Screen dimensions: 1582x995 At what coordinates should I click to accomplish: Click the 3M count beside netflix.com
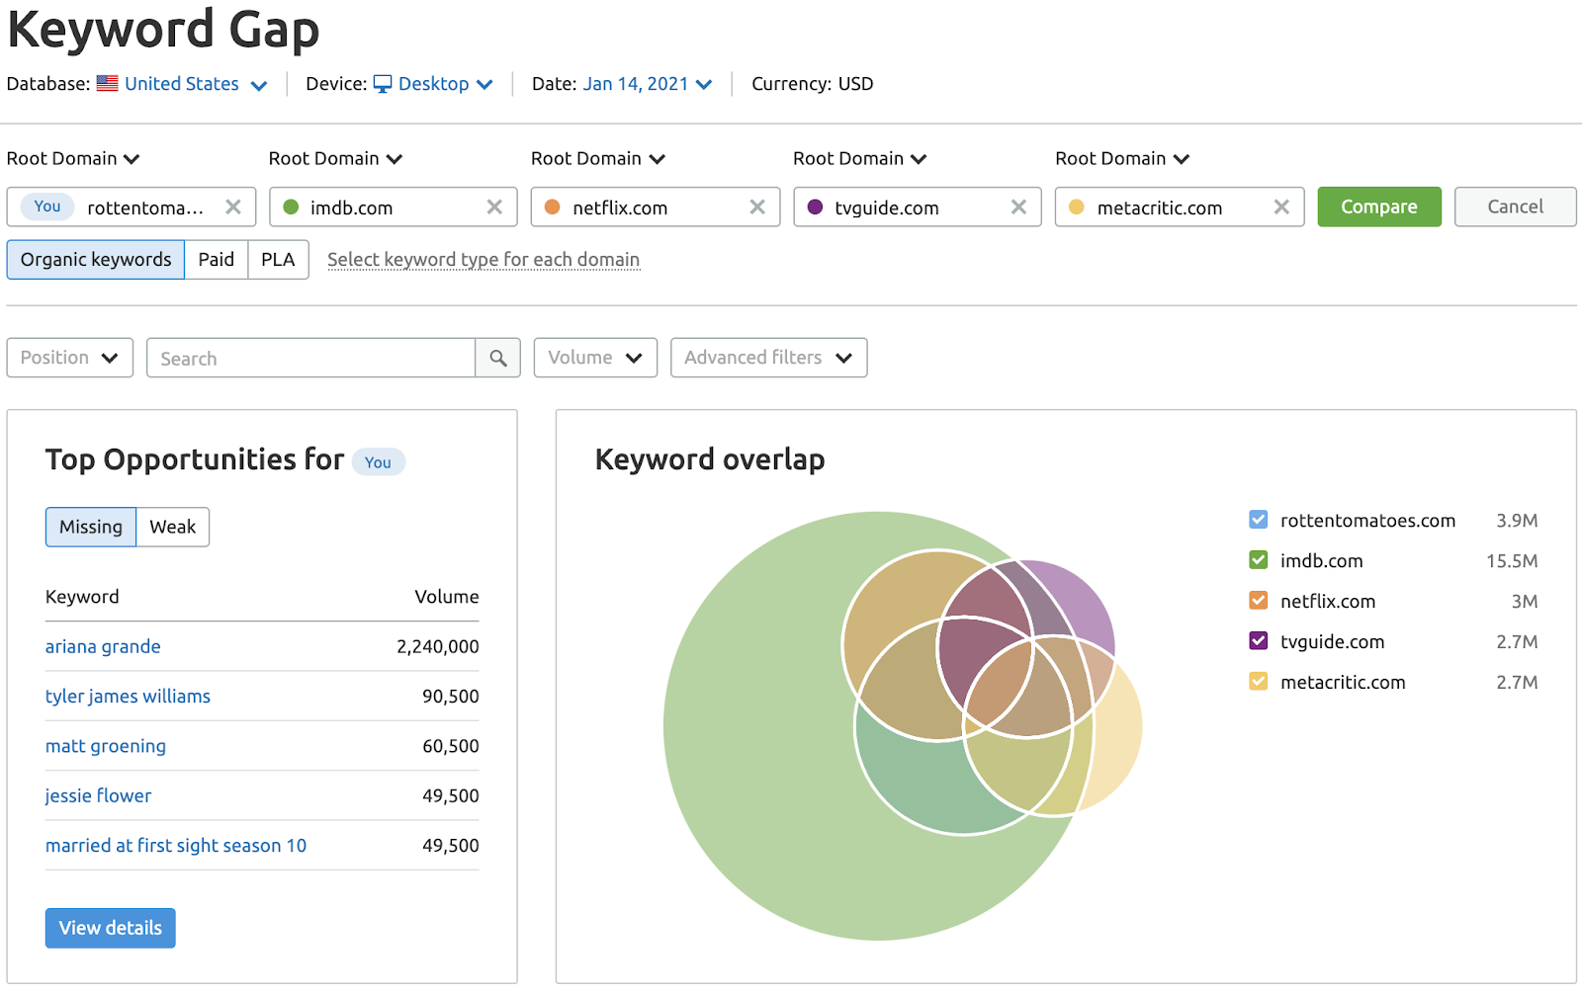point(1525,601)
